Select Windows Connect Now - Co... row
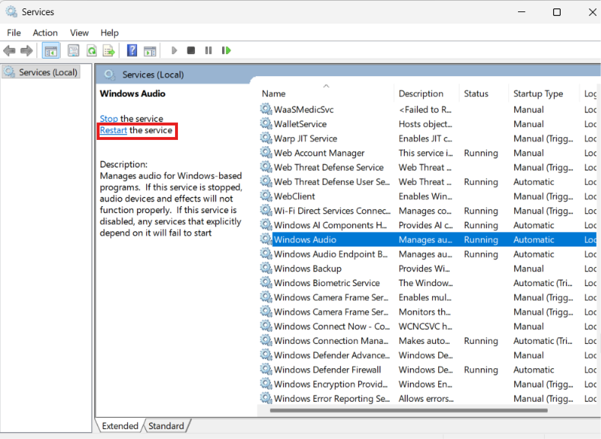Viewport: 601px width, 439px height. 428,326
